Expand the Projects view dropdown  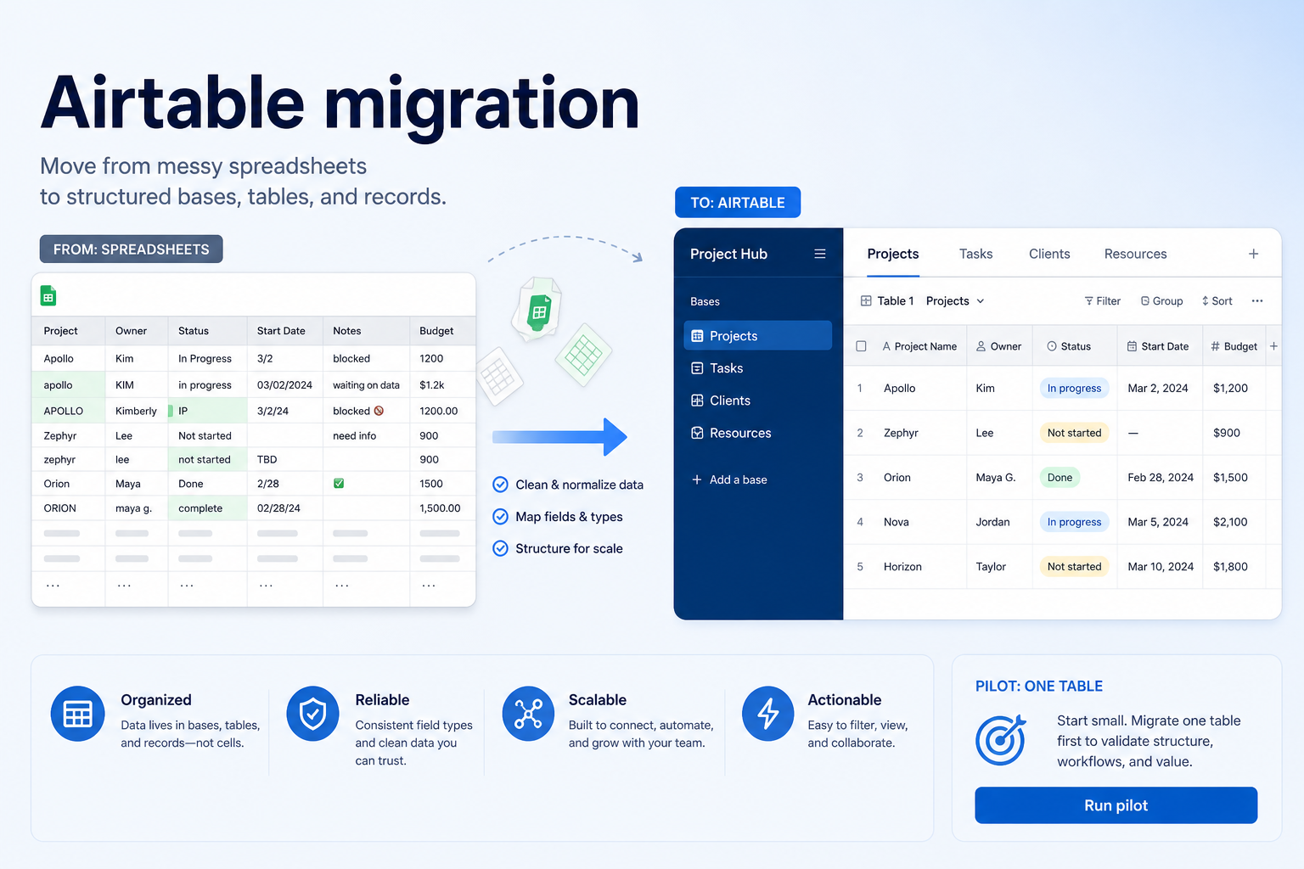click(x=955, y=300)
